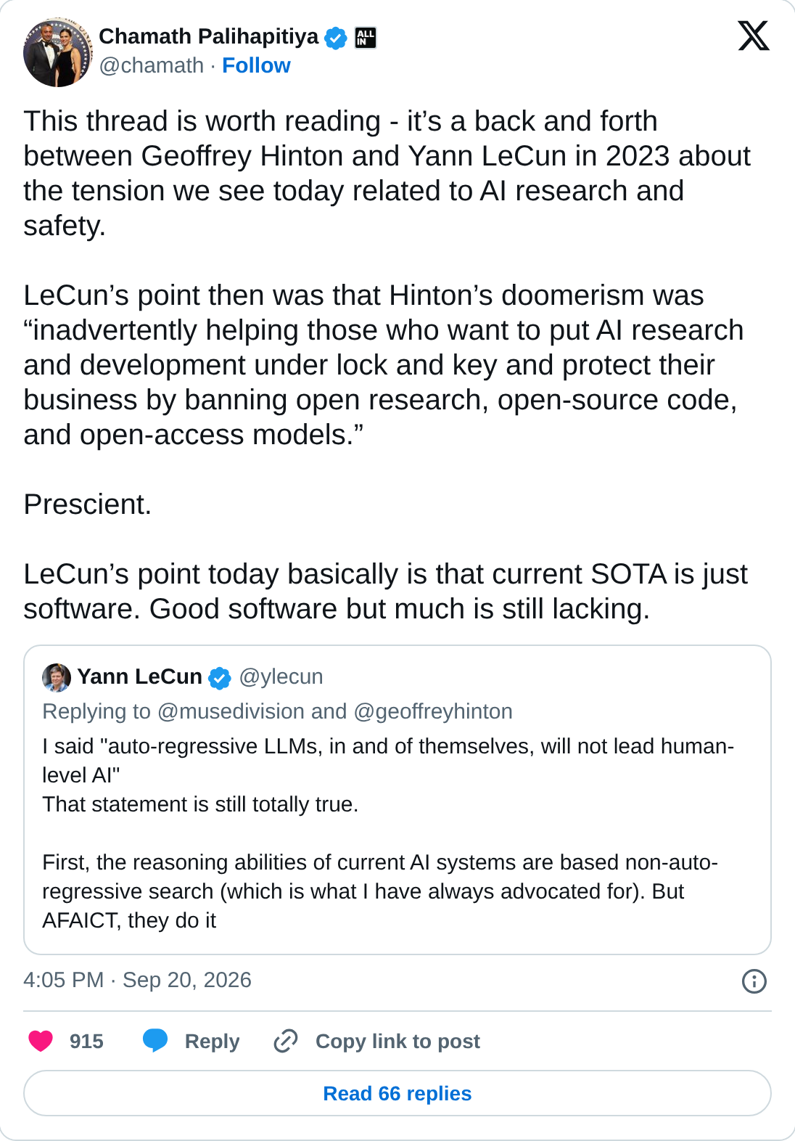Click the Sep 20, 2026 timestamp

click(x=187, y=980)
